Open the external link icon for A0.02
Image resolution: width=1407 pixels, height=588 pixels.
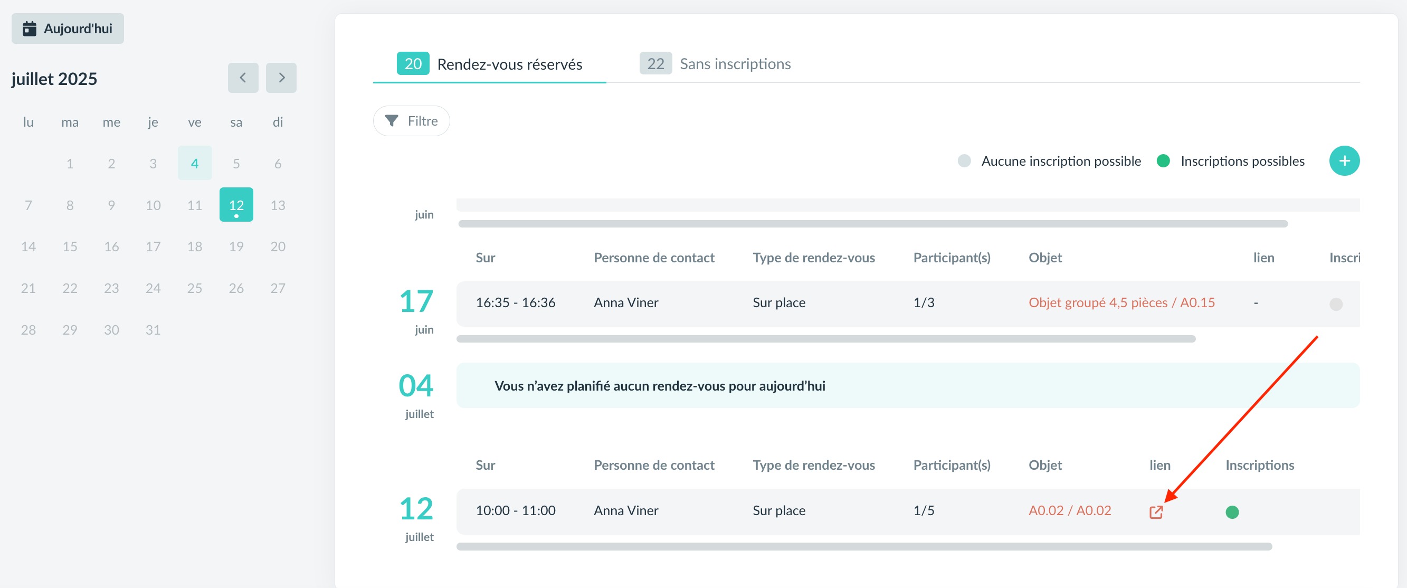tap(1156, 511)
